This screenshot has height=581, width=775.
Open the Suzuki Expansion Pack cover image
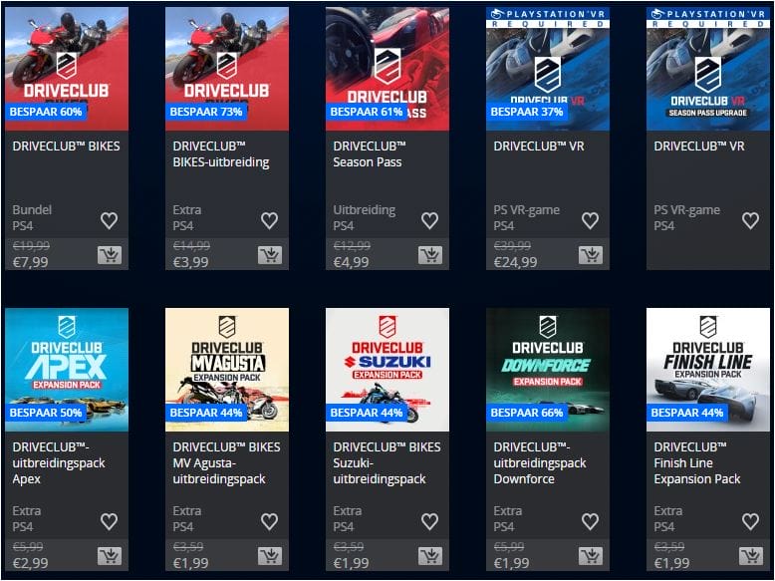coord(387,370)
